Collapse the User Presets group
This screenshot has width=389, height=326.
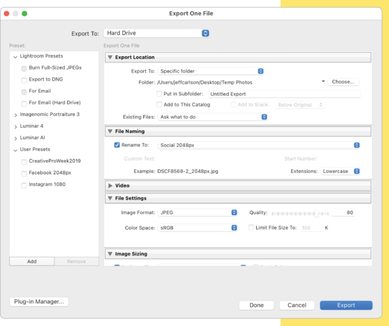16,150
